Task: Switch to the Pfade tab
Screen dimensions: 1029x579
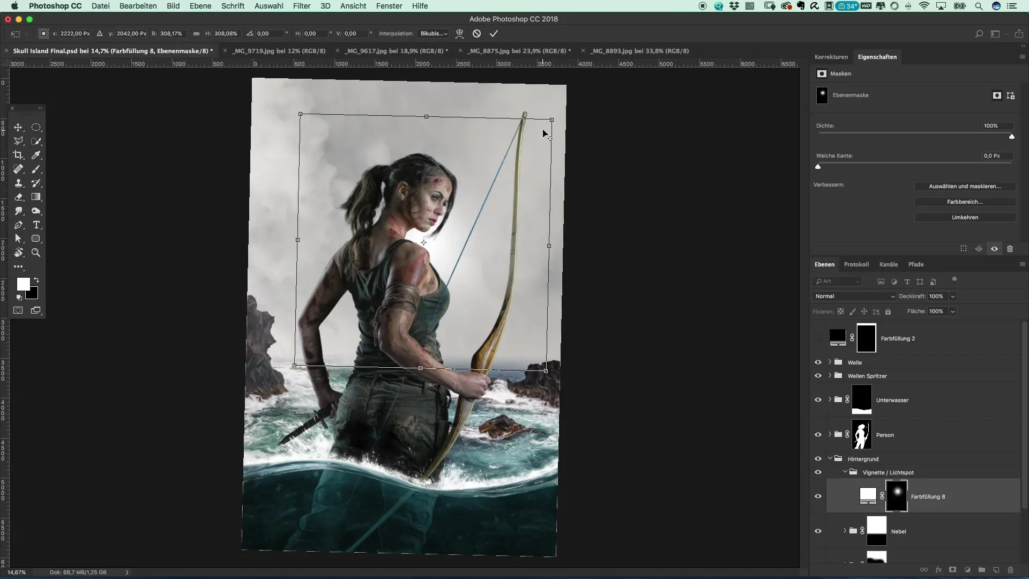Action: click(916, 264)
